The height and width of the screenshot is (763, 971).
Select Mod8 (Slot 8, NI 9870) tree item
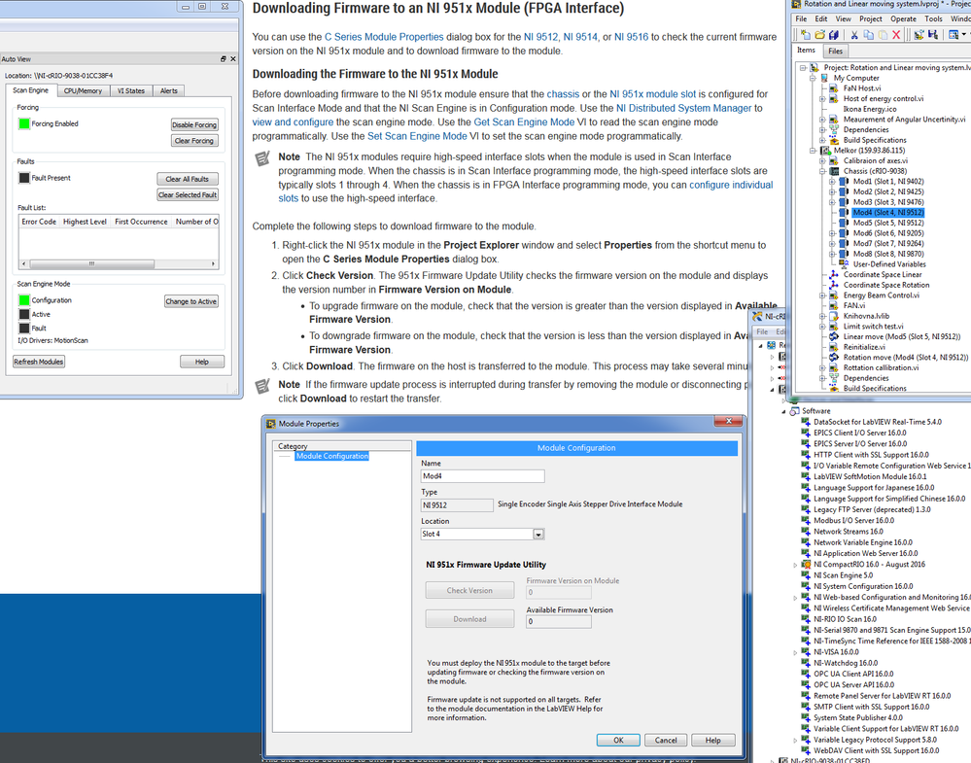888,254
